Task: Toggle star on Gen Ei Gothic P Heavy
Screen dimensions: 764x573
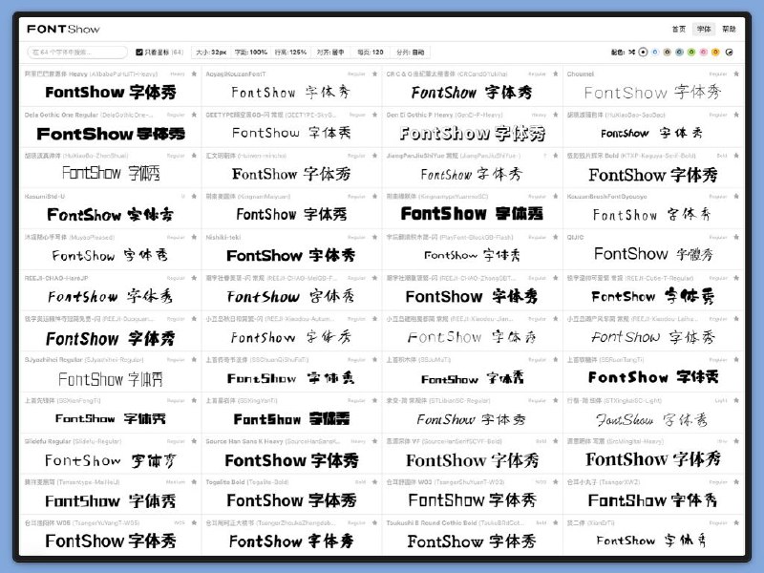Action: click(x=556, y=115)
